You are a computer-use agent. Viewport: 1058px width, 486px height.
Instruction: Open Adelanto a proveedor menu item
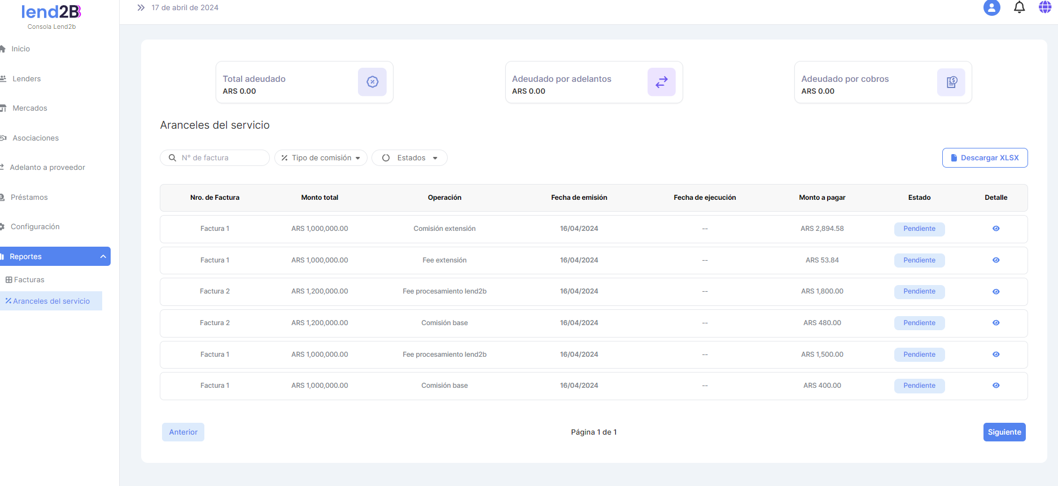(x=47, y=168)
